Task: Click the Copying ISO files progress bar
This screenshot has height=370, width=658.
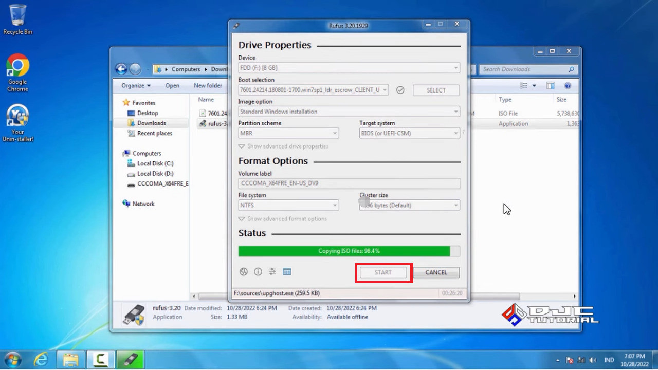Action: pos(349,251)
